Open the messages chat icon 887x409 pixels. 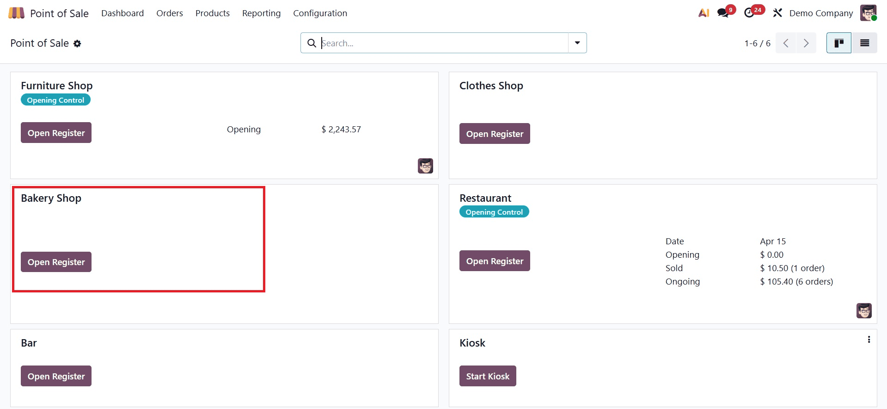(x=723, y=13)
